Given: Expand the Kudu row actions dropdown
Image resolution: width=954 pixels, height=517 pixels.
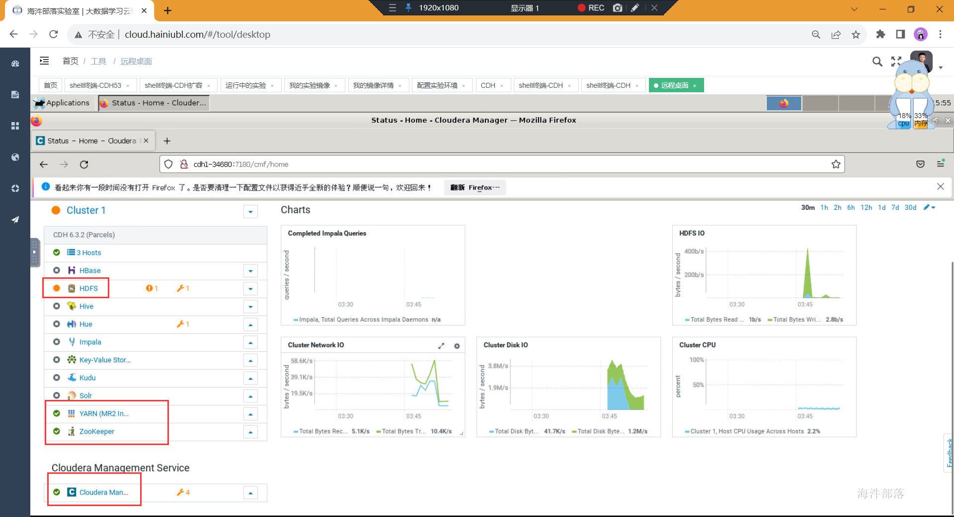Looking at the screenshot, I should [x=250, y=378].
